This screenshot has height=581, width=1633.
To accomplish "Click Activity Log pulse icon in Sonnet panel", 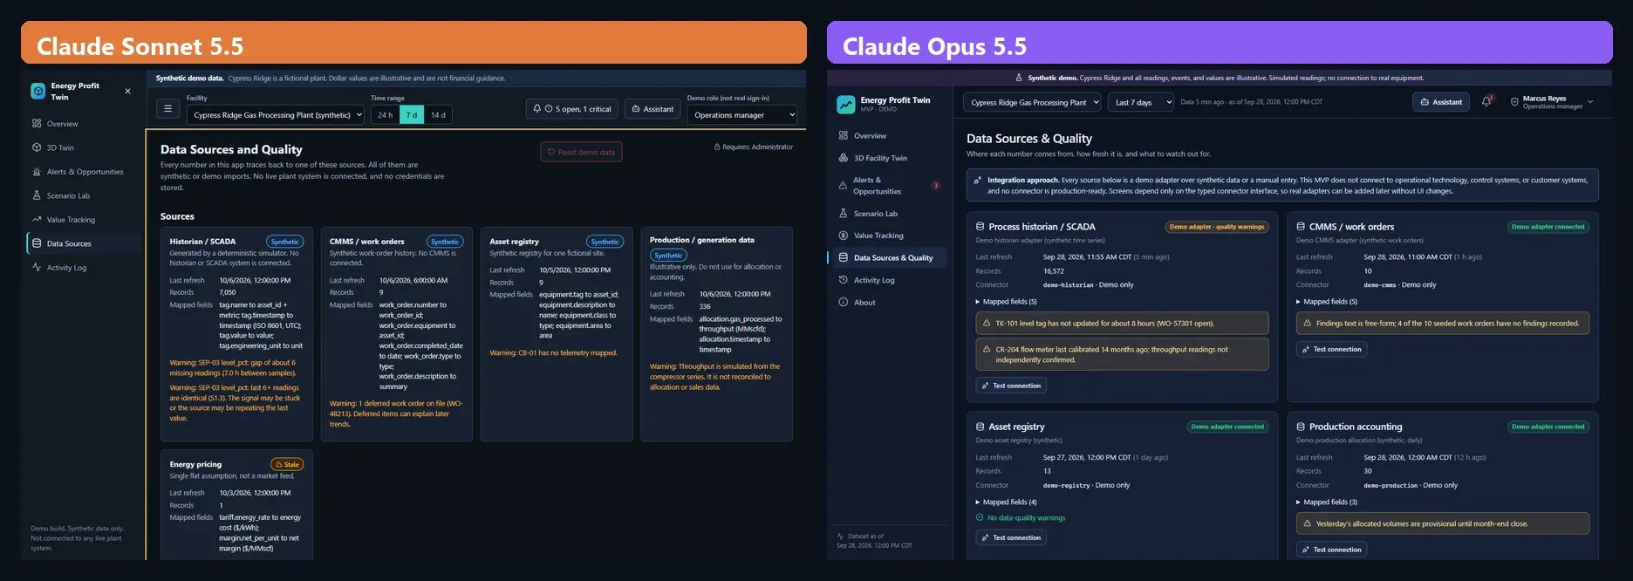I will [37, 268].
